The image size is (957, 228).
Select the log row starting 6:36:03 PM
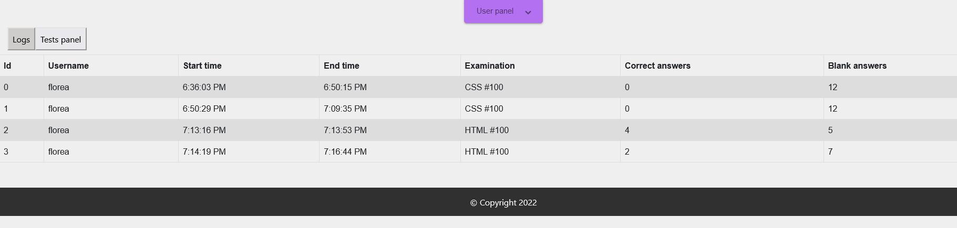[478, 87]
